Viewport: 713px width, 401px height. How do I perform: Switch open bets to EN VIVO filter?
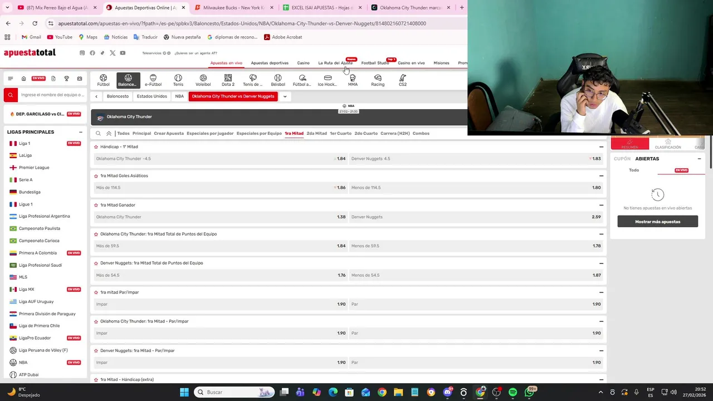(681, 170)
